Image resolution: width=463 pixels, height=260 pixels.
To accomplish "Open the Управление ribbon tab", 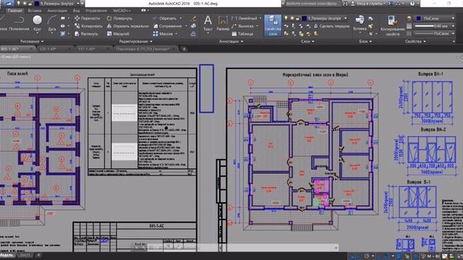I will click(96, 11).
